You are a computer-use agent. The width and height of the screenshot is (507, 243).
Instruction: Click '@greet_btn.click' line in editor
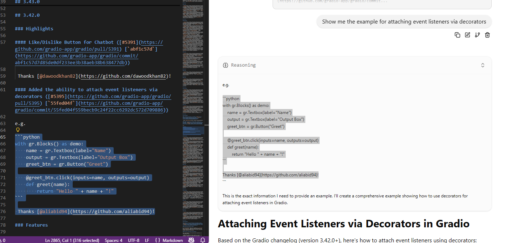tap(87, 177)
